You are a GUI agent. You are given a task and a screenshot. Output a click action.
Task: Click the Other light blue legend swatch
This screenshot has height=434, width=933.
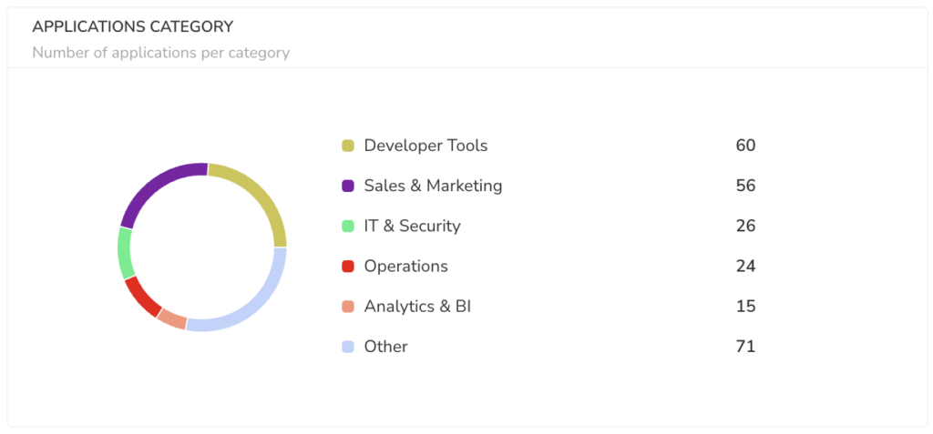[x=348, y=347]
